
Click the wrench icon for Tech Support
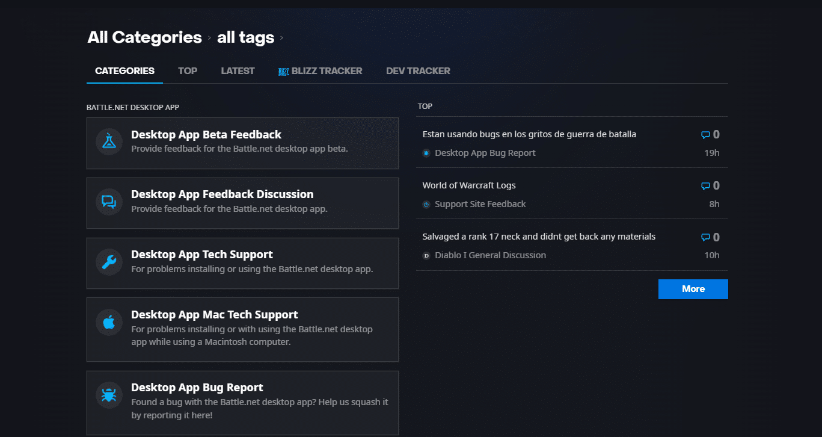click(109, 262)
